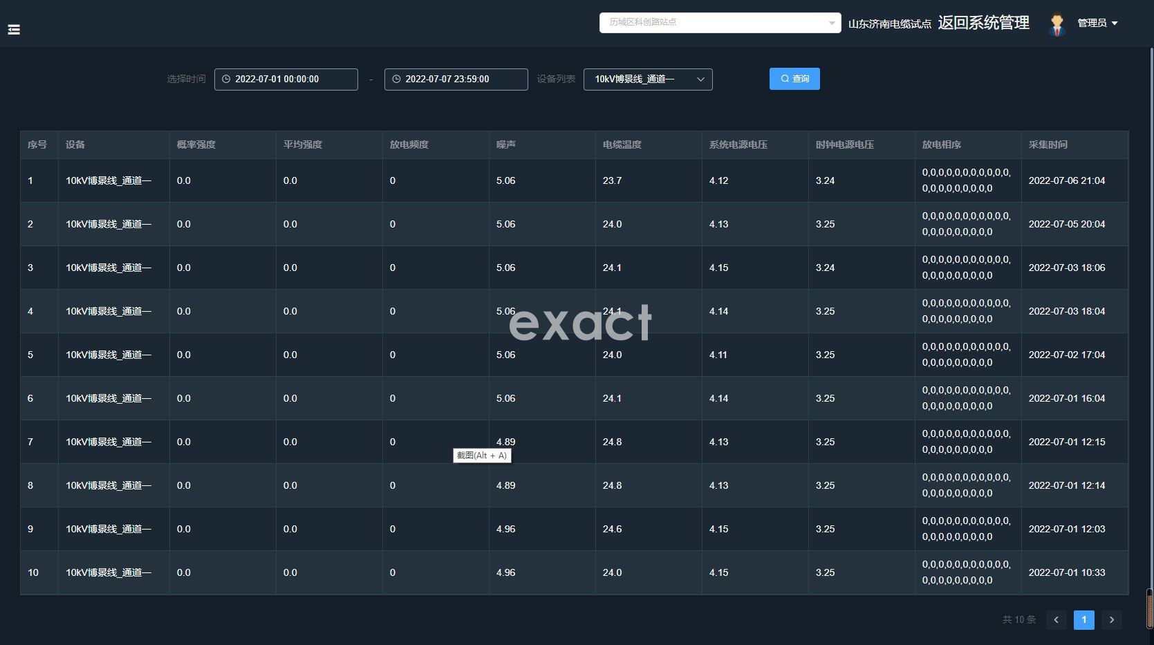Click the 山东济南电缆试点 title text
Screen dimensions: 1154x645
pyautogui.click(x=890, y=24)
